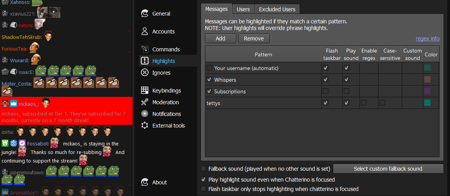Screen dimensions: 450x196
Task: Open the Excluded Users tab
Action: [277, 9]
